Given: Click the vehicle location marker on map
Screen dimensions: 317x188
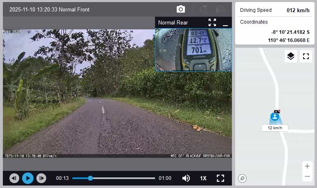Looking at the screenshot, I should click(275, 117).
